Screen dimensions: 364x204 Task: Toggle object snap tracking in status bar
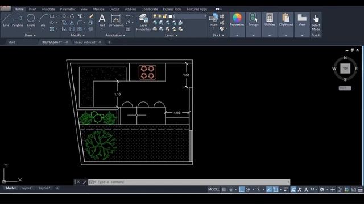pos(269,189)
